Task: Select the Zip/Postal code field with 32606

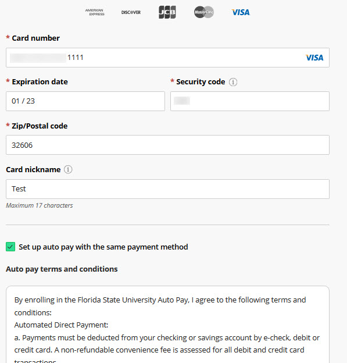Action: 167,145
